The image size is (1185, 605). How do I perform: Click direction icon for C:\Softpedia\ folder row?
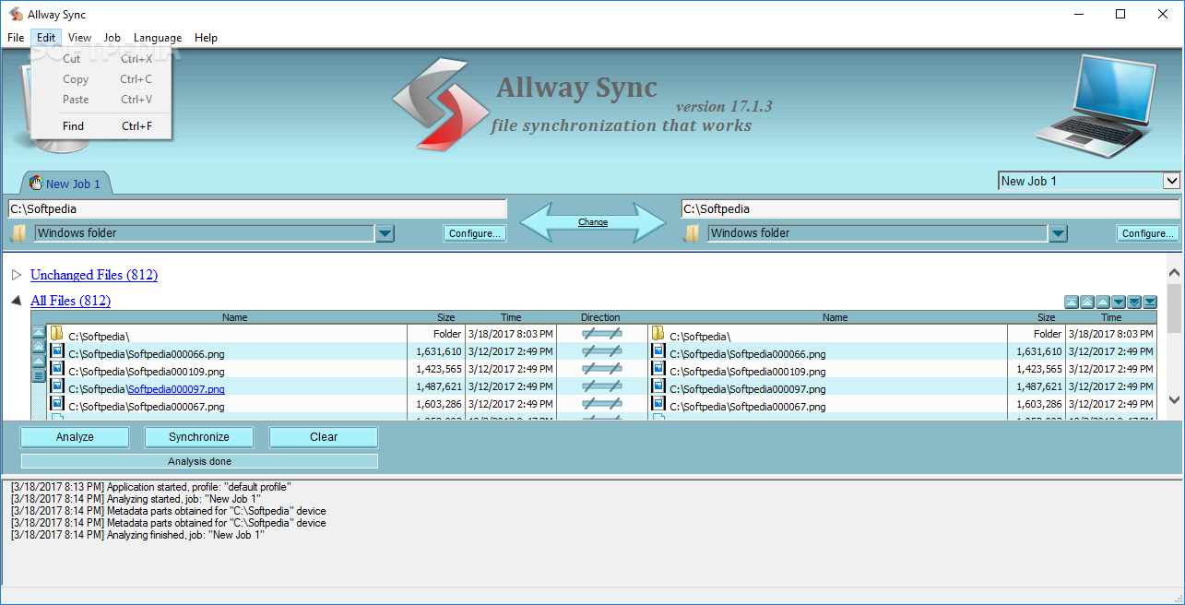(601, 334)
